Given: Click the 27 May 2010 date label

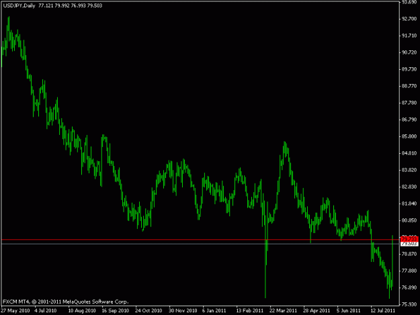Looking at the screenshot, I should (15, 311).
